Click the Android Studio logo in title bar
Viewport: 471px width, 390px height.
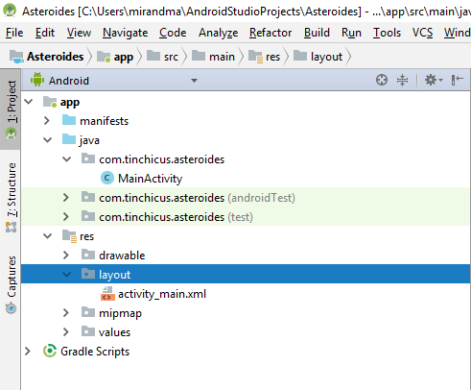[x=10, y=11]
